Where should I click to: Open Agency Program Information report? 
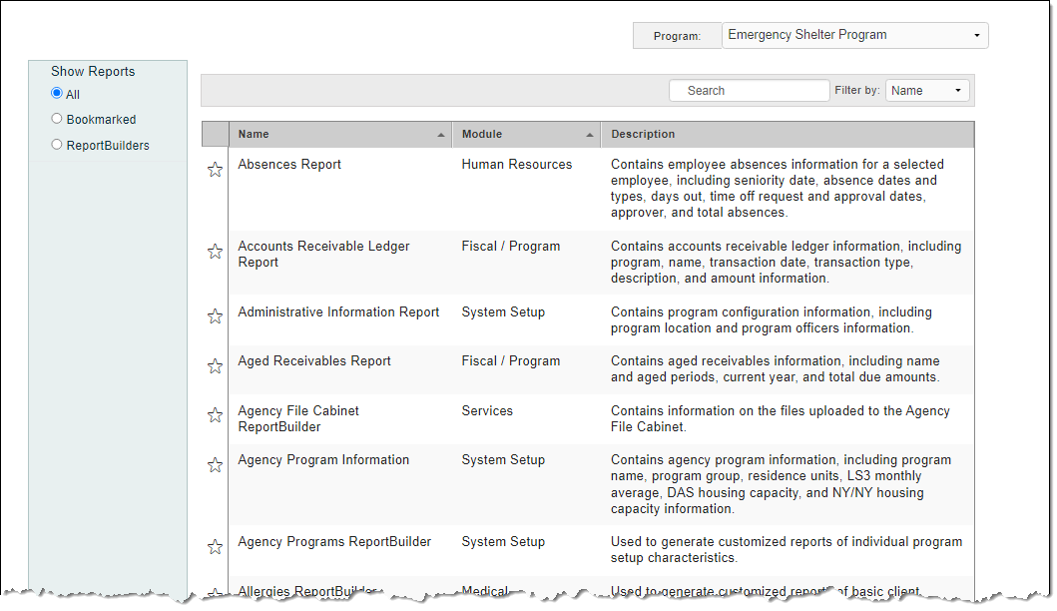pyautogui.click(x=323, y=460)
